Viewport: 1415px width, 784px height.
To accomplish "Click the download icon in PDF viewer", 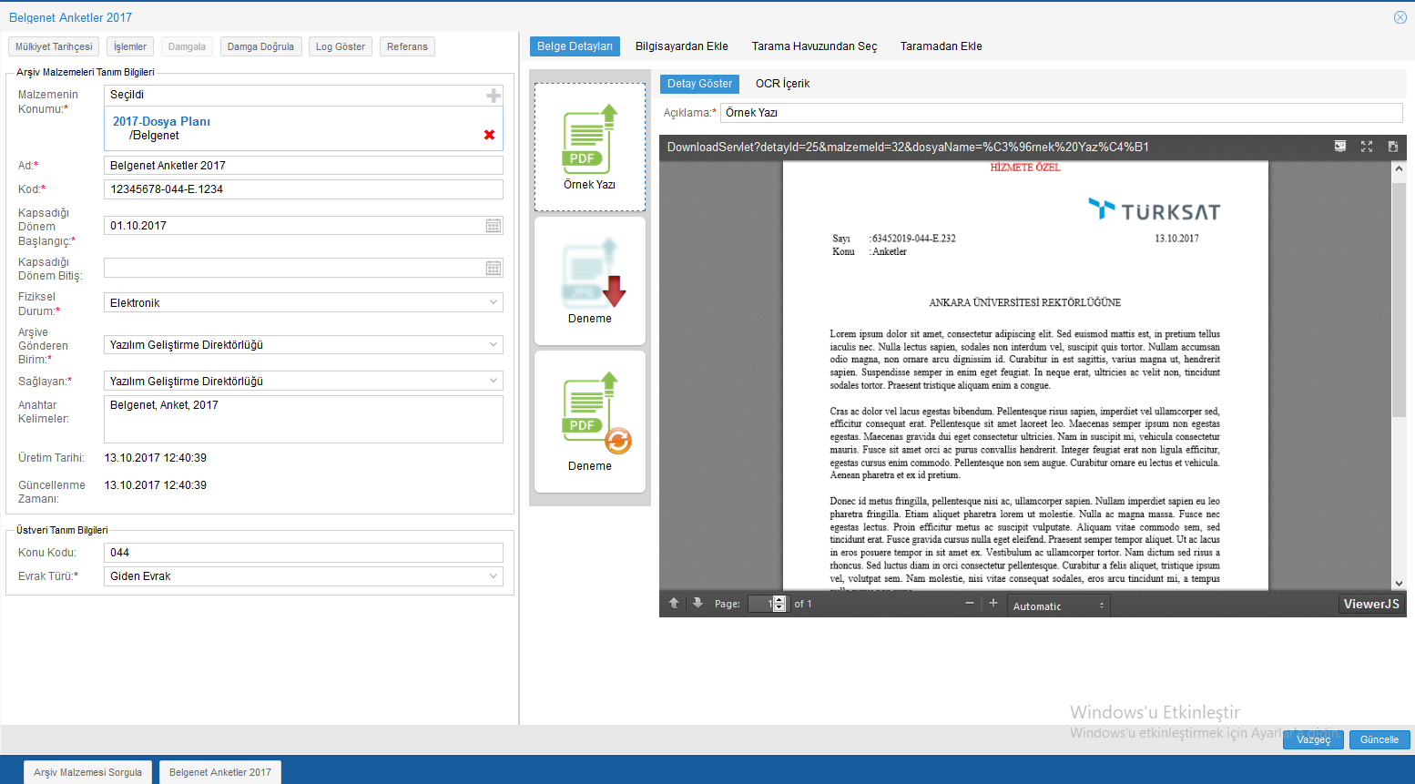I will point(1392,147).
